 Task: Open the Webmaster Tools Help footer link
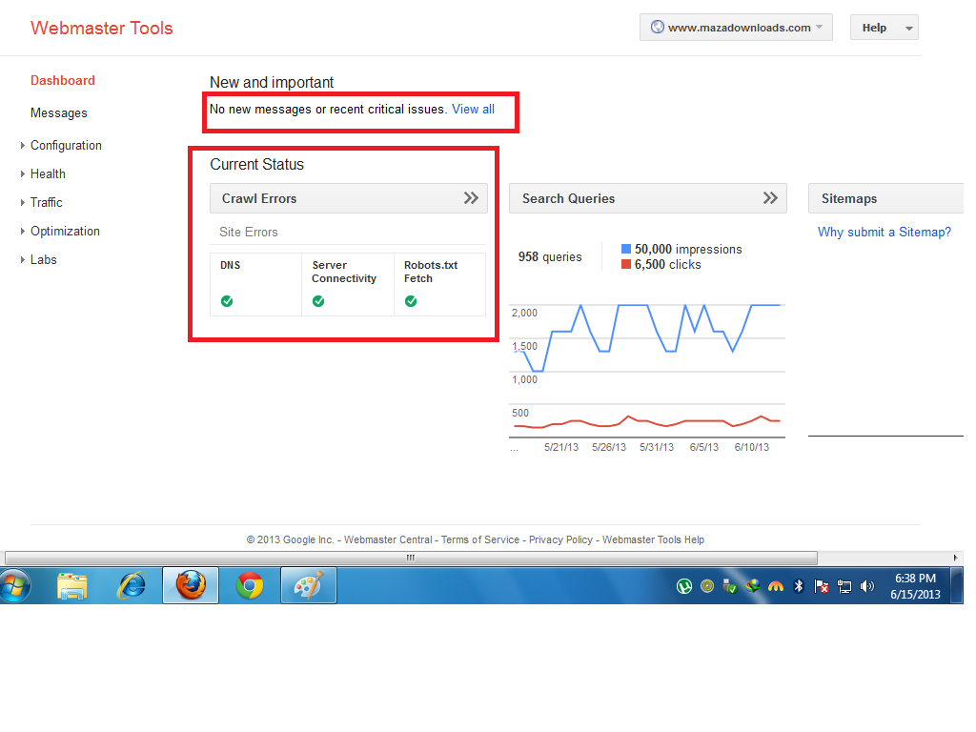(654, 539)
